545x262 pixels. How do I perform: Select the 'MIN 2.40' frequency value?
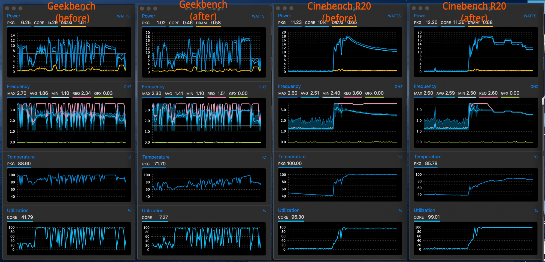331,93
